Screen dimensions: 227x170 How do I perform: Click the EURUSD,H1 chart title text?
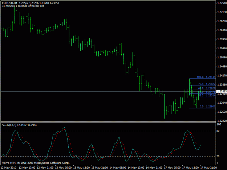9,3
